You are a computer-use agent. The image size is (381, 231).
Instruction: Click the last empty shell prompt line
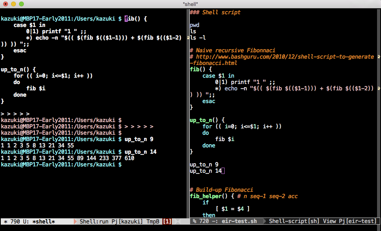point(61,164)
